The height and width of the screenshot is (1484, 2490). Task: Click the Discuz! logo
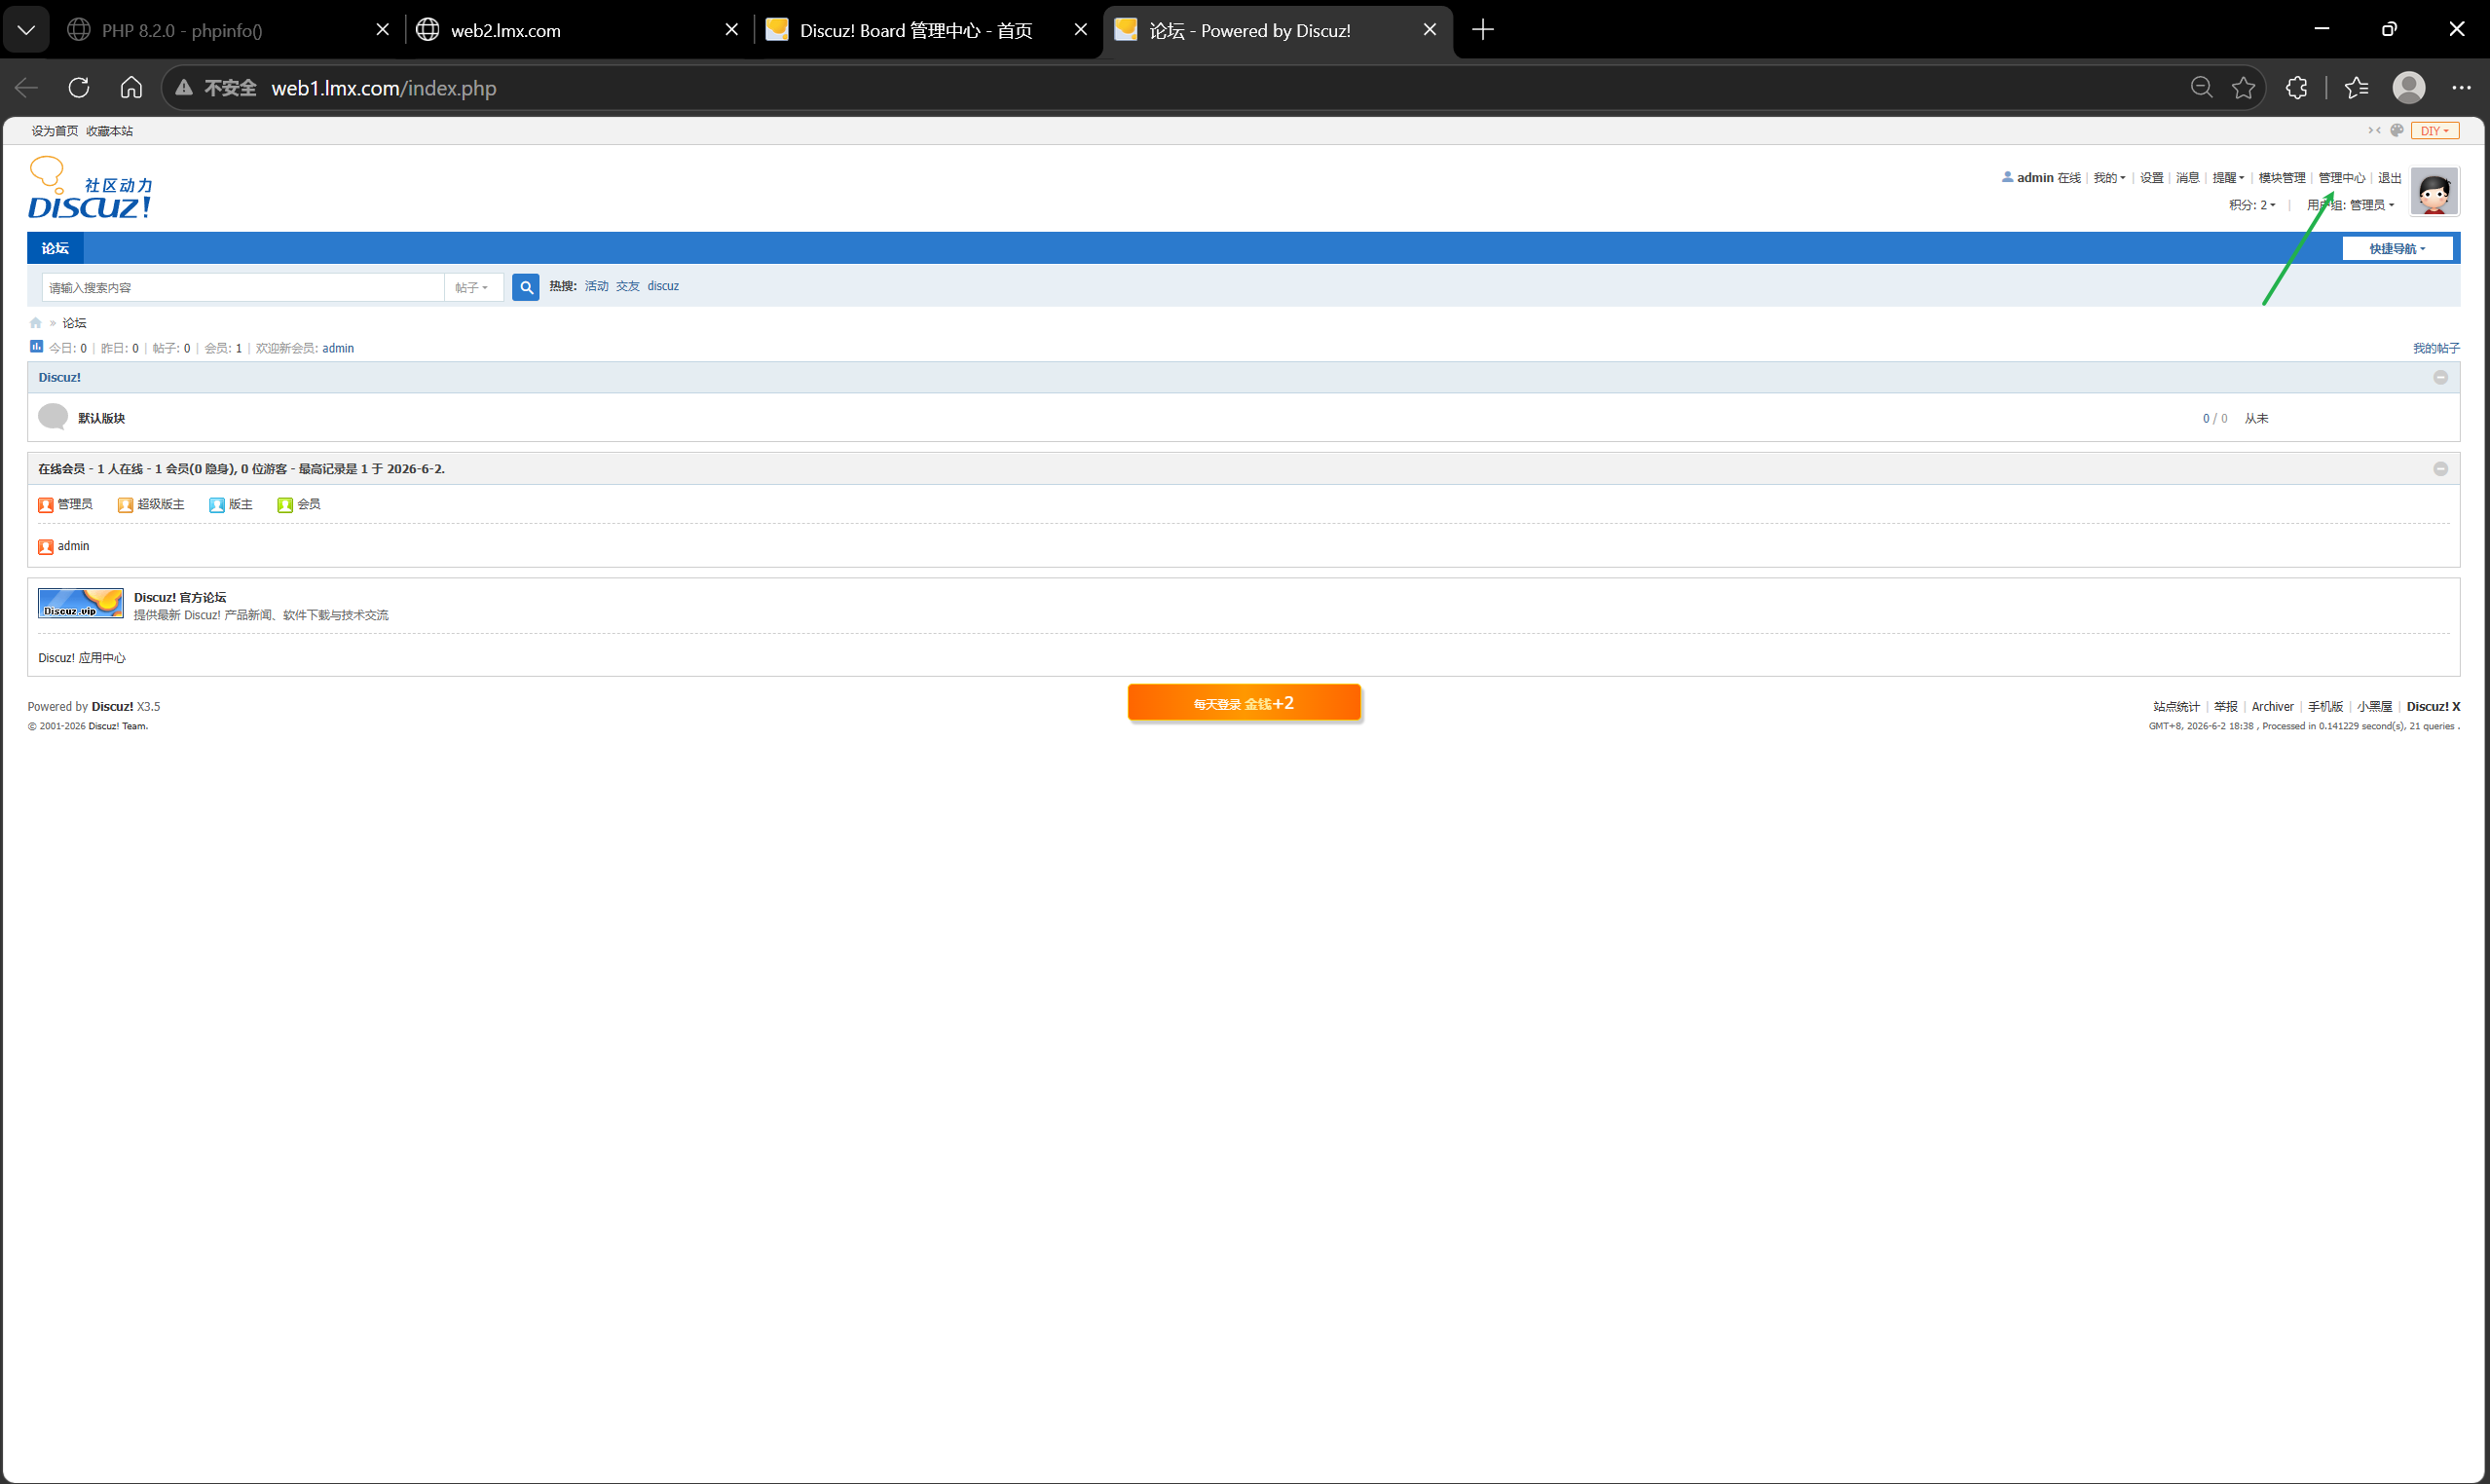coord(90,189)
